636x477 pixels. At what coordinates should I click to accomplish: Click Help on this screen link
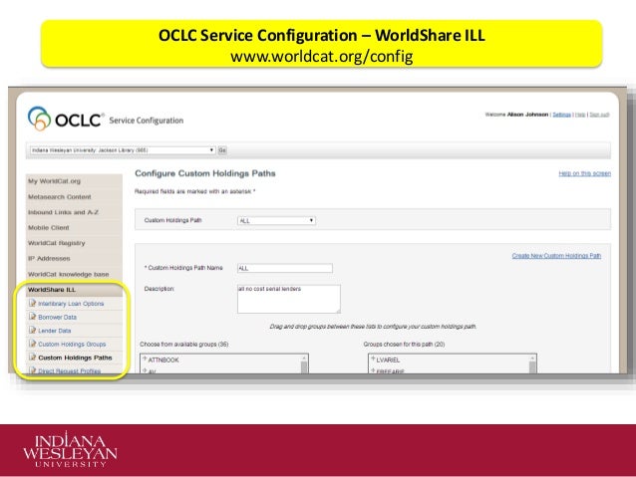584,173
